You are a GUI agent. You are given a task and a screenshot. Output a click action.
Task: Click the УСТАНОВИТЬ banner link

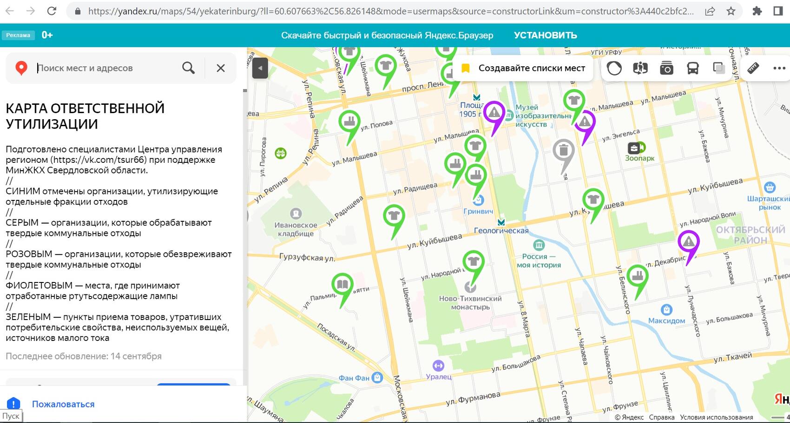coord(545,35)
